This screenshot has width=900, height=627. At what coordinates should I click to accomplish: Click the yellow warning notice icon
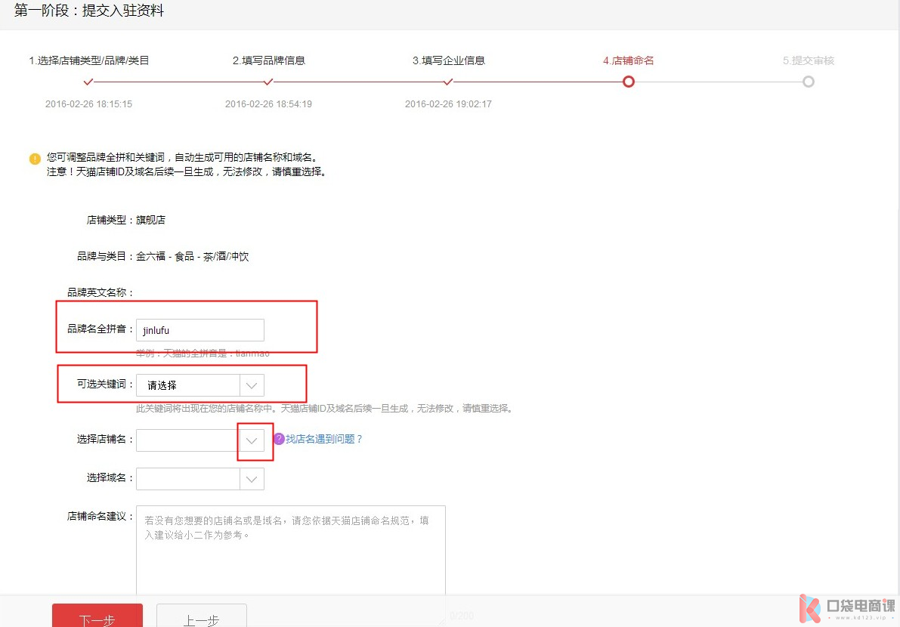click(x=35, y=159)
